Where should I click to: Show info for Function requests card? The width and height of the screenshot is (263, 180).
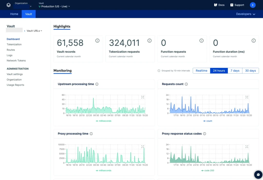pyautogui.click(x=201, y=41)
